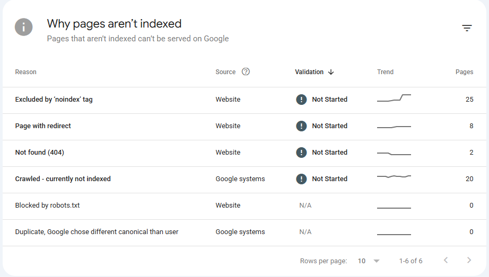The image size is (489, 277).
Task: Click Website source in Page with redirect row
Action: (x=228, y=126)
